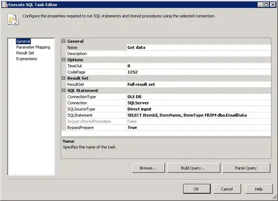Click the resize grip in window corner

(274, 197)
